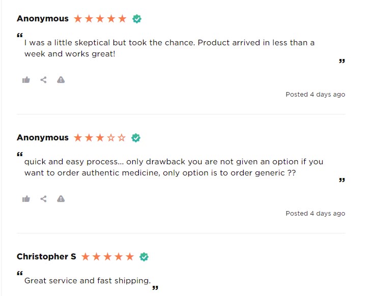Share the skeptical-but-took-the-chance review
Screen dimensions: 374x296
click(x=43, y=80)
